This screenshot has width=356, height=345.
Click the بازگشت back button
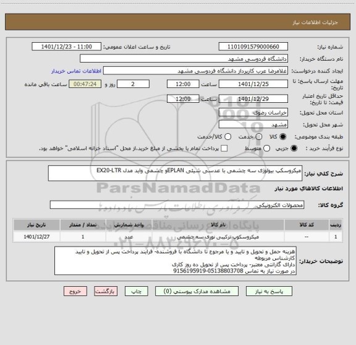(x=106, y=291)
